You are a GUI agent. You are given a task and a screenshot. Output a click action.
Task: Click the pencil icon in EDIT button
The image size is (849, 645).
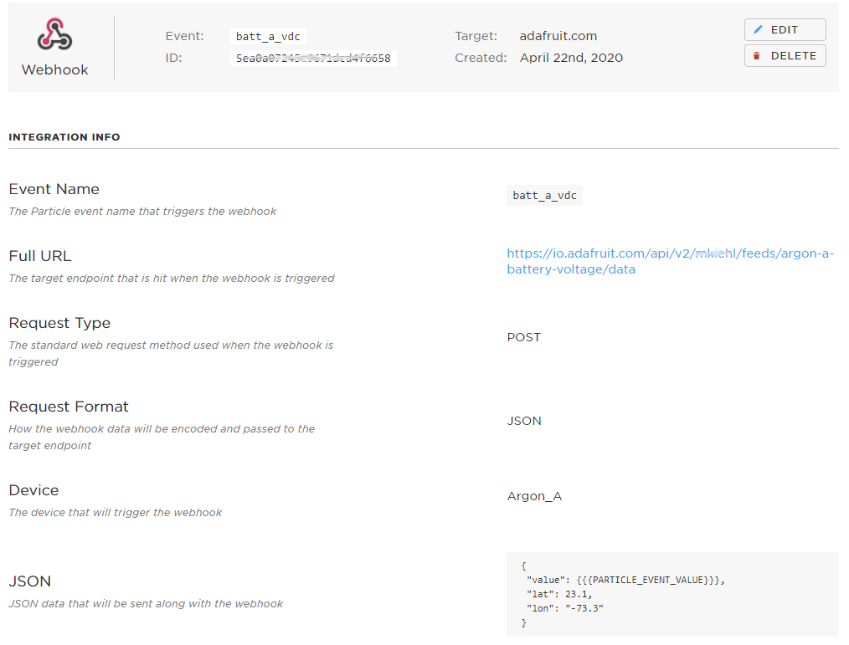(758, 30)
